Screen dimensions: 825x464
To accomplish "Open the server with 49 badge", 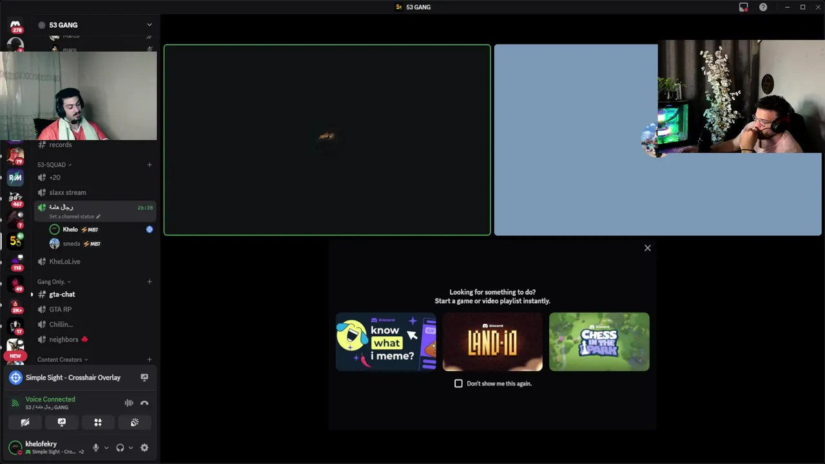I will [x=15, y=283].
